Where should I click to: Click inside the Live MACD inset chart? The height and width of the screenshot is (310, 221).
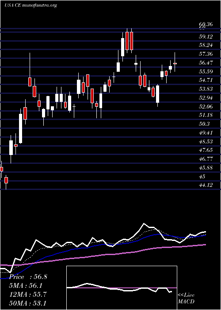click(x=122, y=288)
